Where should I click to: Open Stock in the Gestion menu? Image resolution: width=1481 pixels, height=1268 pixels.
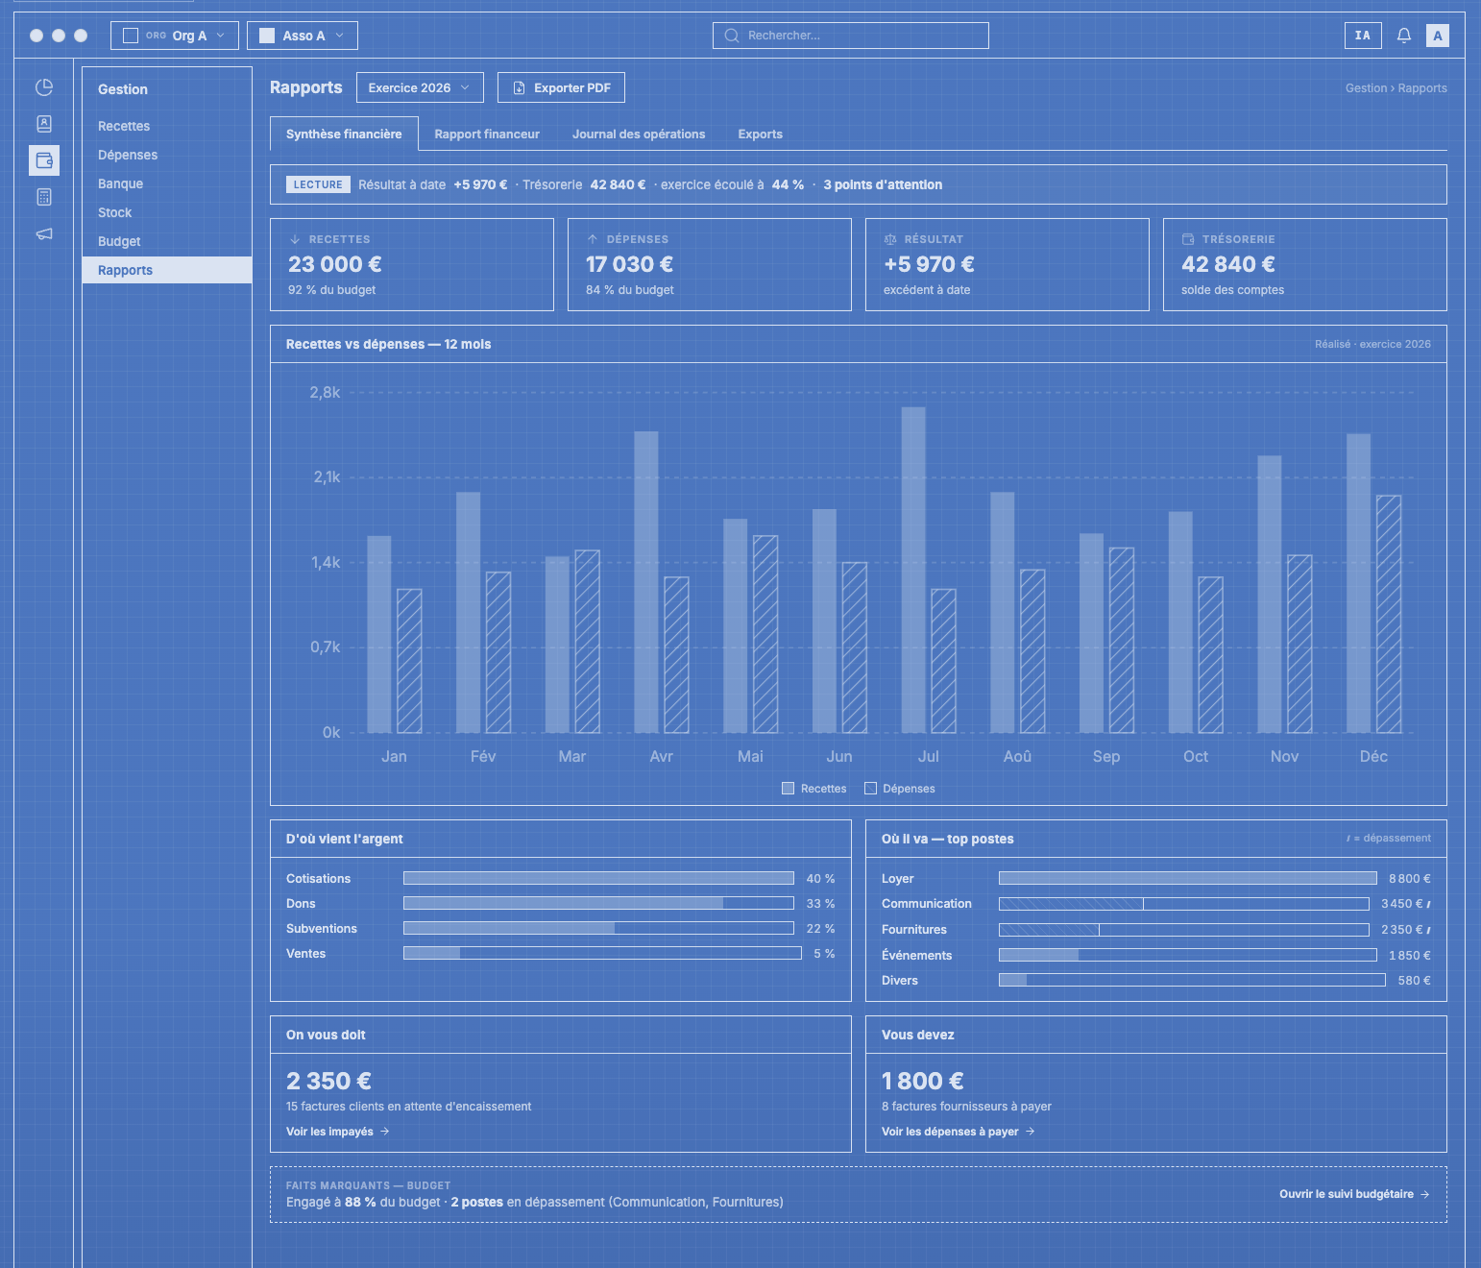coord(167,212)
